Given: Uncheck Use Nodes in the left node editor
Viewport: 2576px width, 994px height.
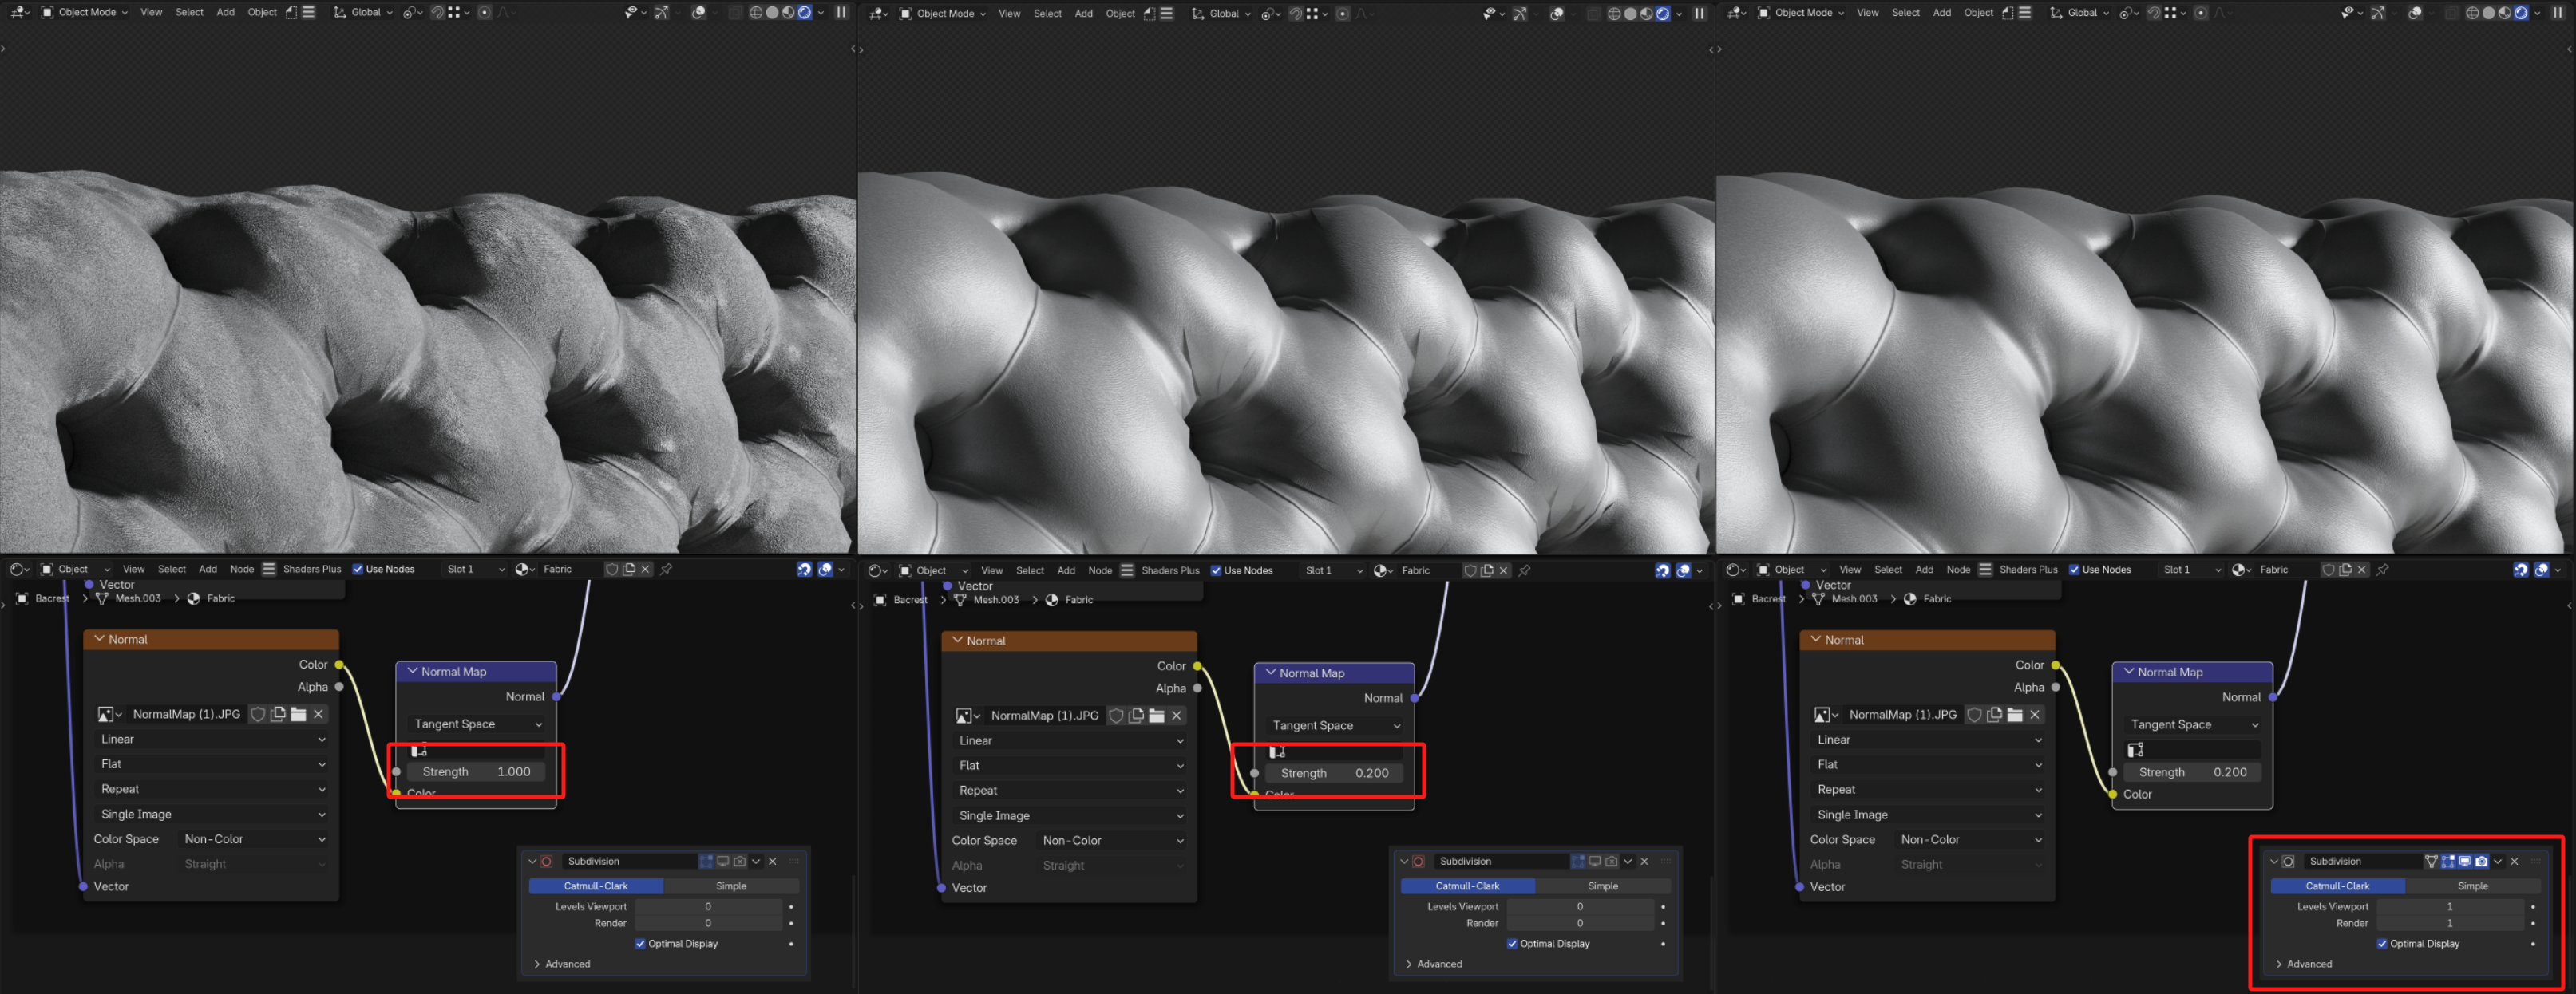Looking at the screenshot, I should point(358,570).
